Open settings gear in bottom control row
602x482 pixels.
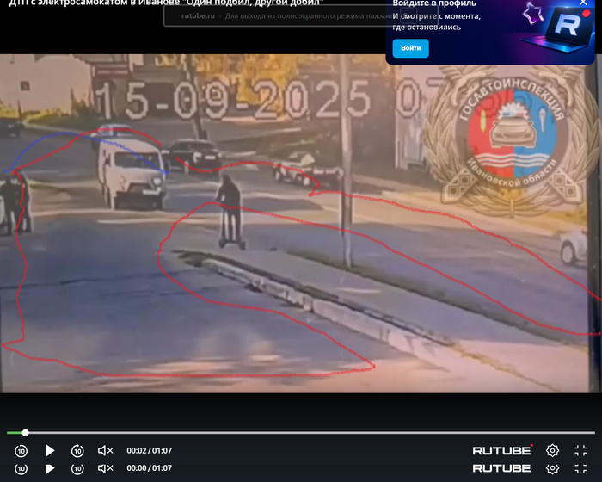point(552,468)
